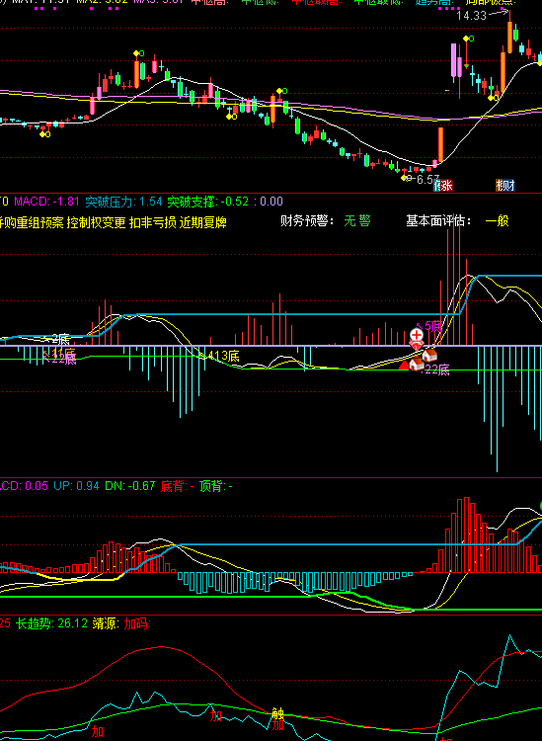Select the 突破压力 1.54 indicator value

coord(123,202)
